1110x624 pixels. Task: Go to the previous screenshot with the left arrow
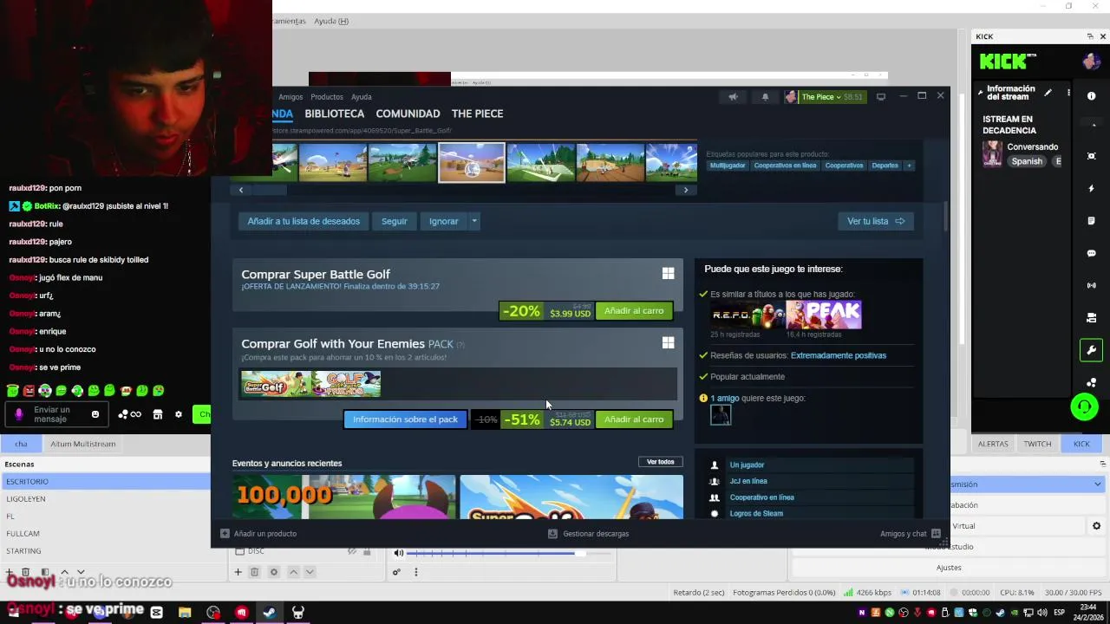click(241, 190)
